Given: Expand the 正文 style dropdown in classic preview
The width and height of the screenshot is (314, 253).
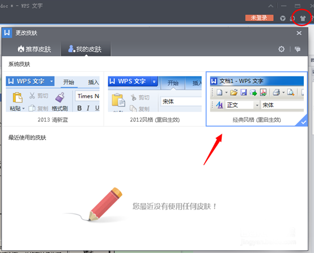Looking at the screenshot, I should coord(257,105).
